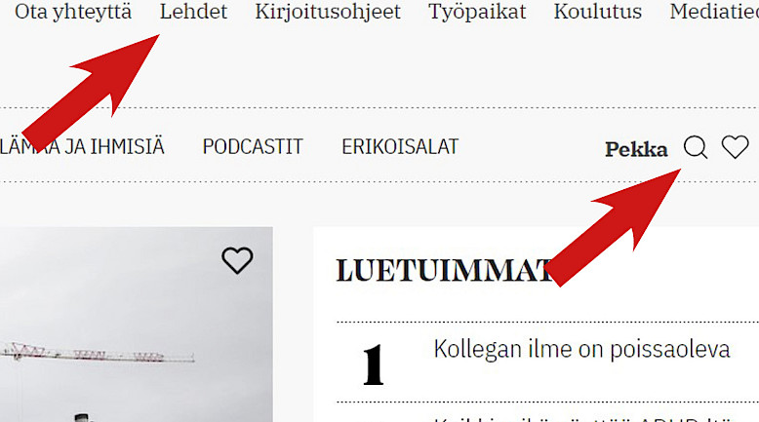Click the red arrow pointing at Lehdet
This screenshot has height=422, width=759.
pos(91,92)
